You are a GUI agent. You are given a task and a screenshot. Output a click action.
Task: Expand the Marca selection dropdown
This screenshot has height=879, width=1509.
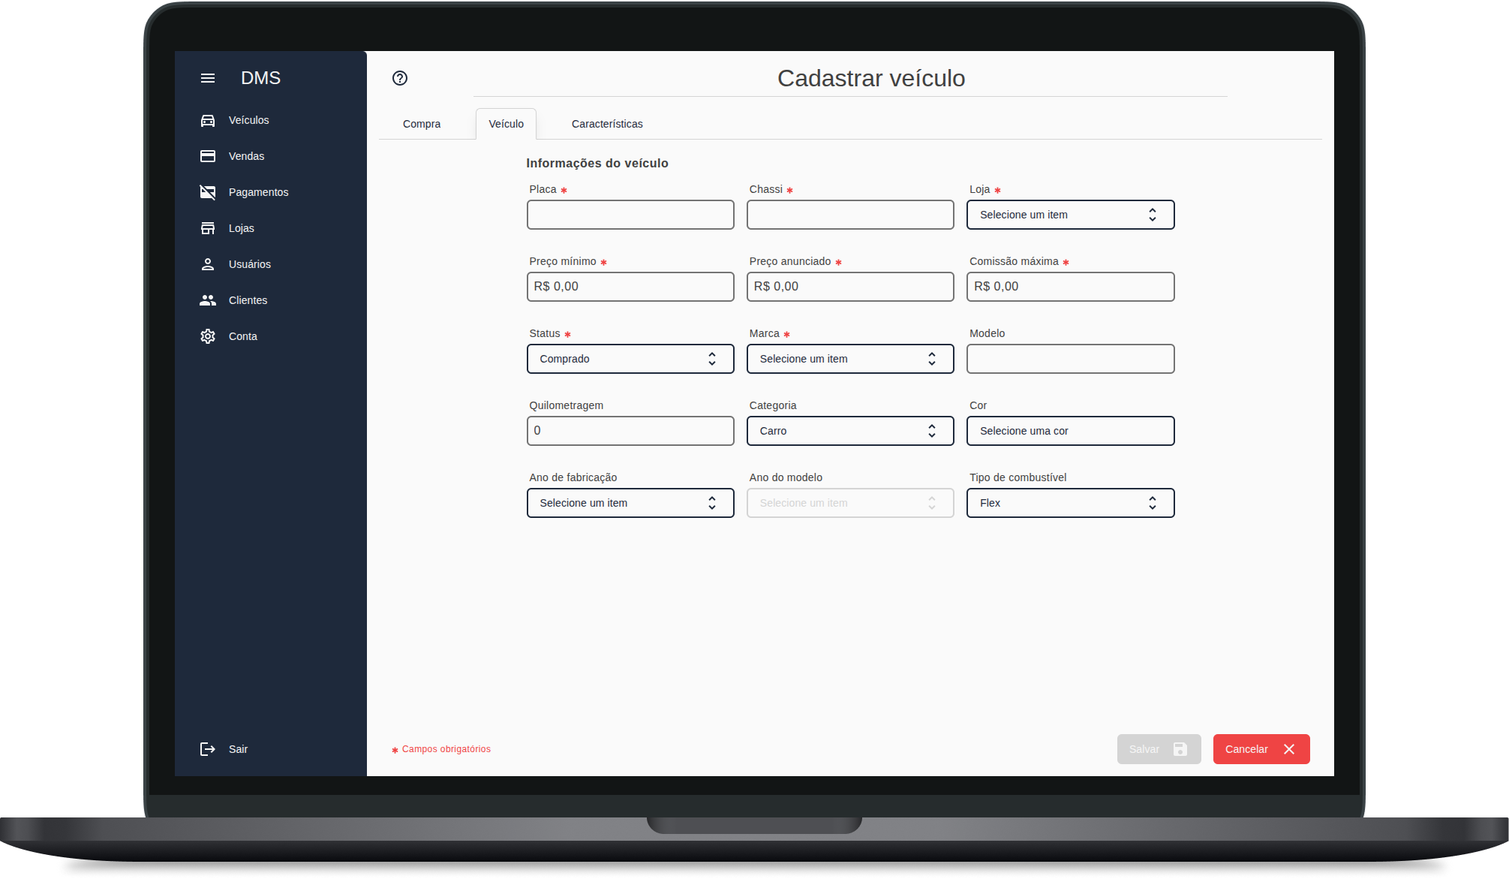click(x=849, y=359)
